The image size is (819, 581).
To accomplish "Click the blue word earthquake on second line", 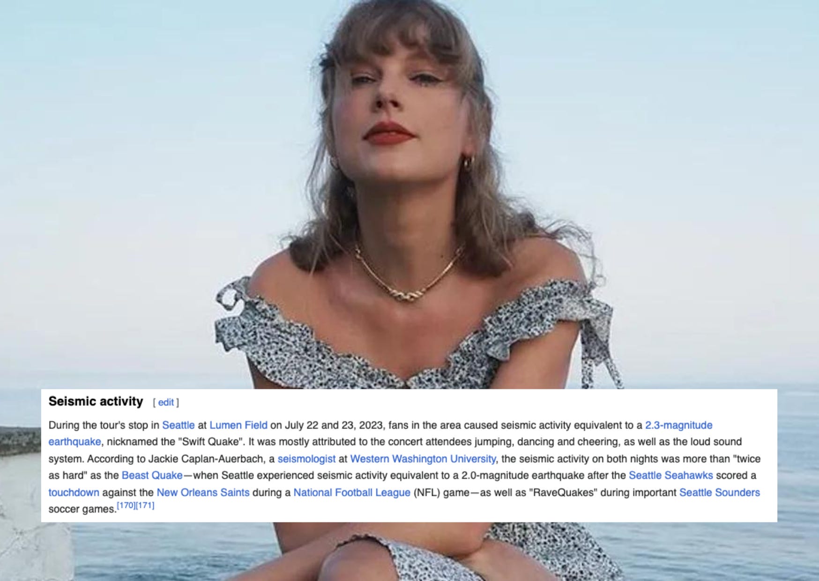I will tap(74, 442).
